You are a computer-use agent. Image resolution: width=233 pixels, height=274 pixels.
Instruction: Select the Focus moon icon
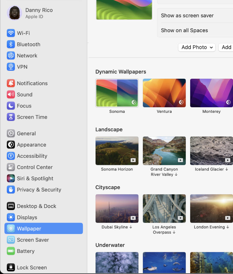click(x=11, y=106)
